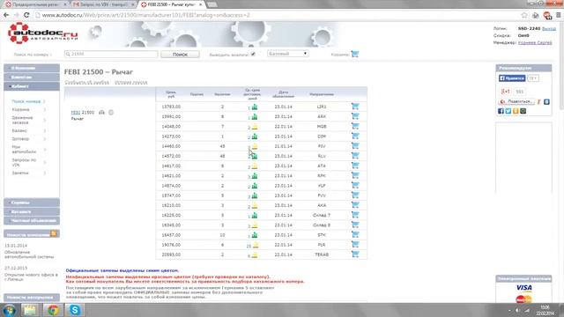Open Корзина in sidebar menu
564x317 pixels.
20,109
